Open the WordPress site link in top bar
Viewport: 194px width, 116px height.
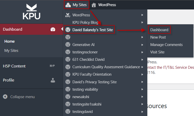[107, 5]
